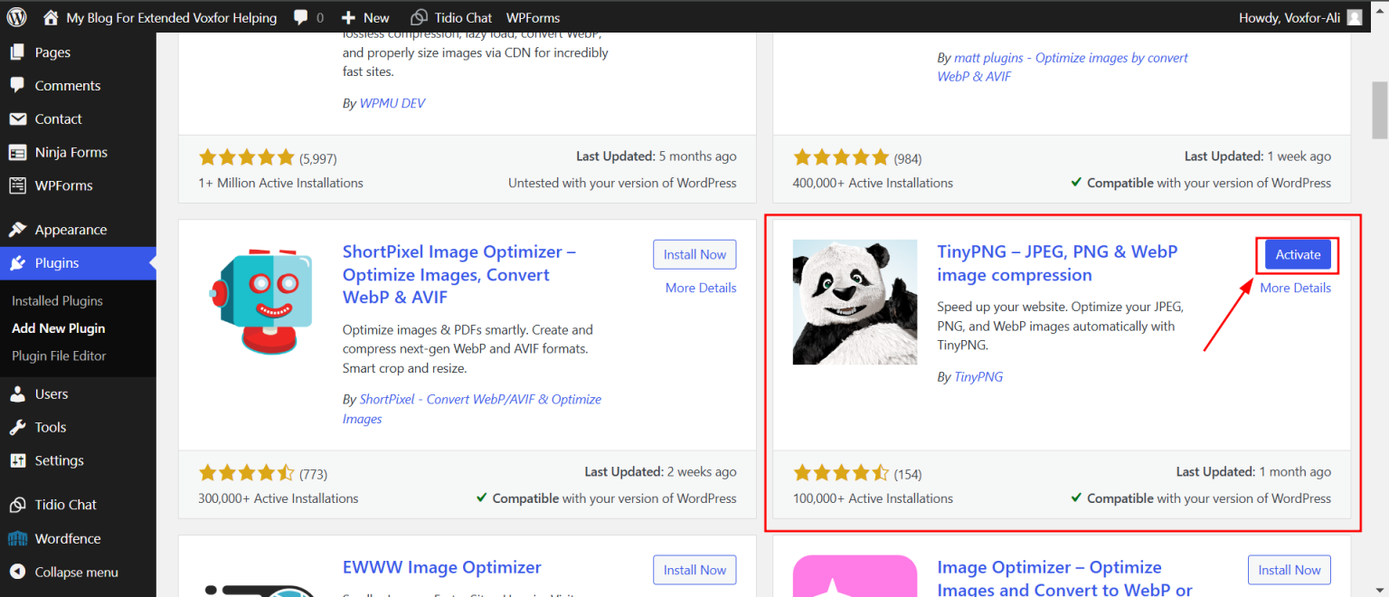The width and height of the screenshot is (1389, 597).
Task: Click the WordPress logo in the admin bar
Action: coord(15,16)
